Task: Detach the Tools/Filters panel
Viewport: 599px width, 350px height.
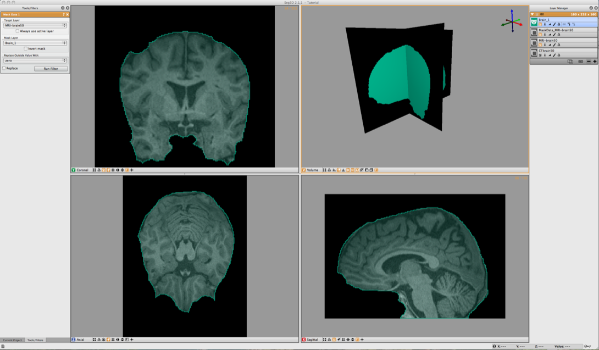Action: [63, 8]
